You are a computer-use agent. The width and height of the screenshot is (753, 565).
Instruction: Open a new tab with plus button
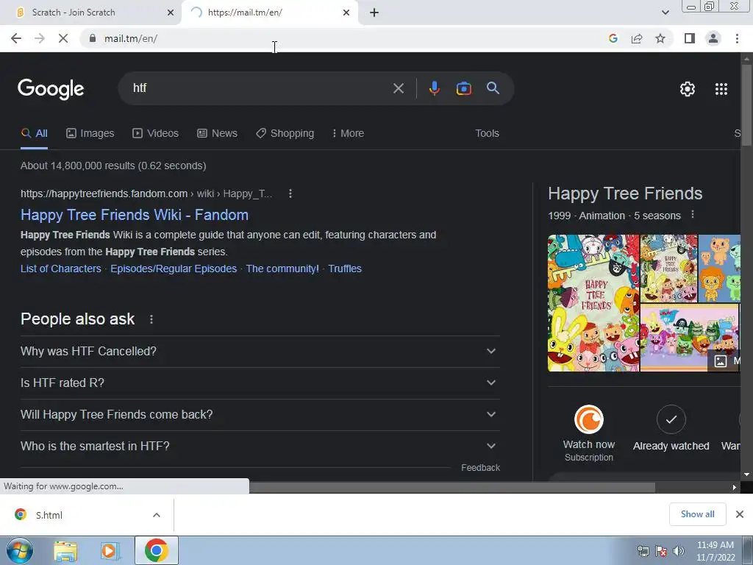click(374, 13)
